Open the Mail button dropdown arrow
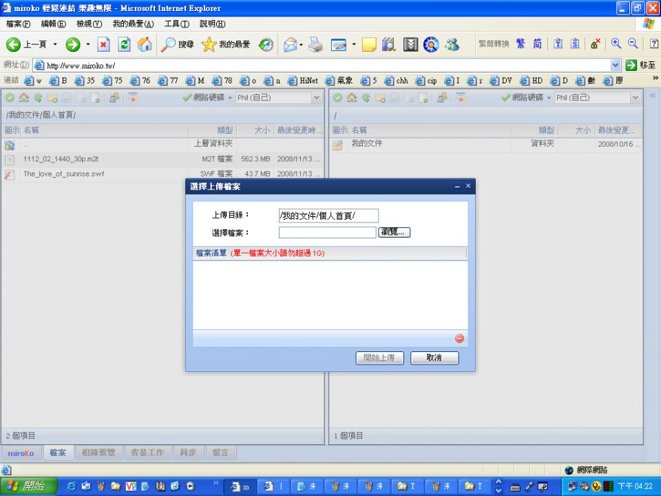 [x=301, y=44]
